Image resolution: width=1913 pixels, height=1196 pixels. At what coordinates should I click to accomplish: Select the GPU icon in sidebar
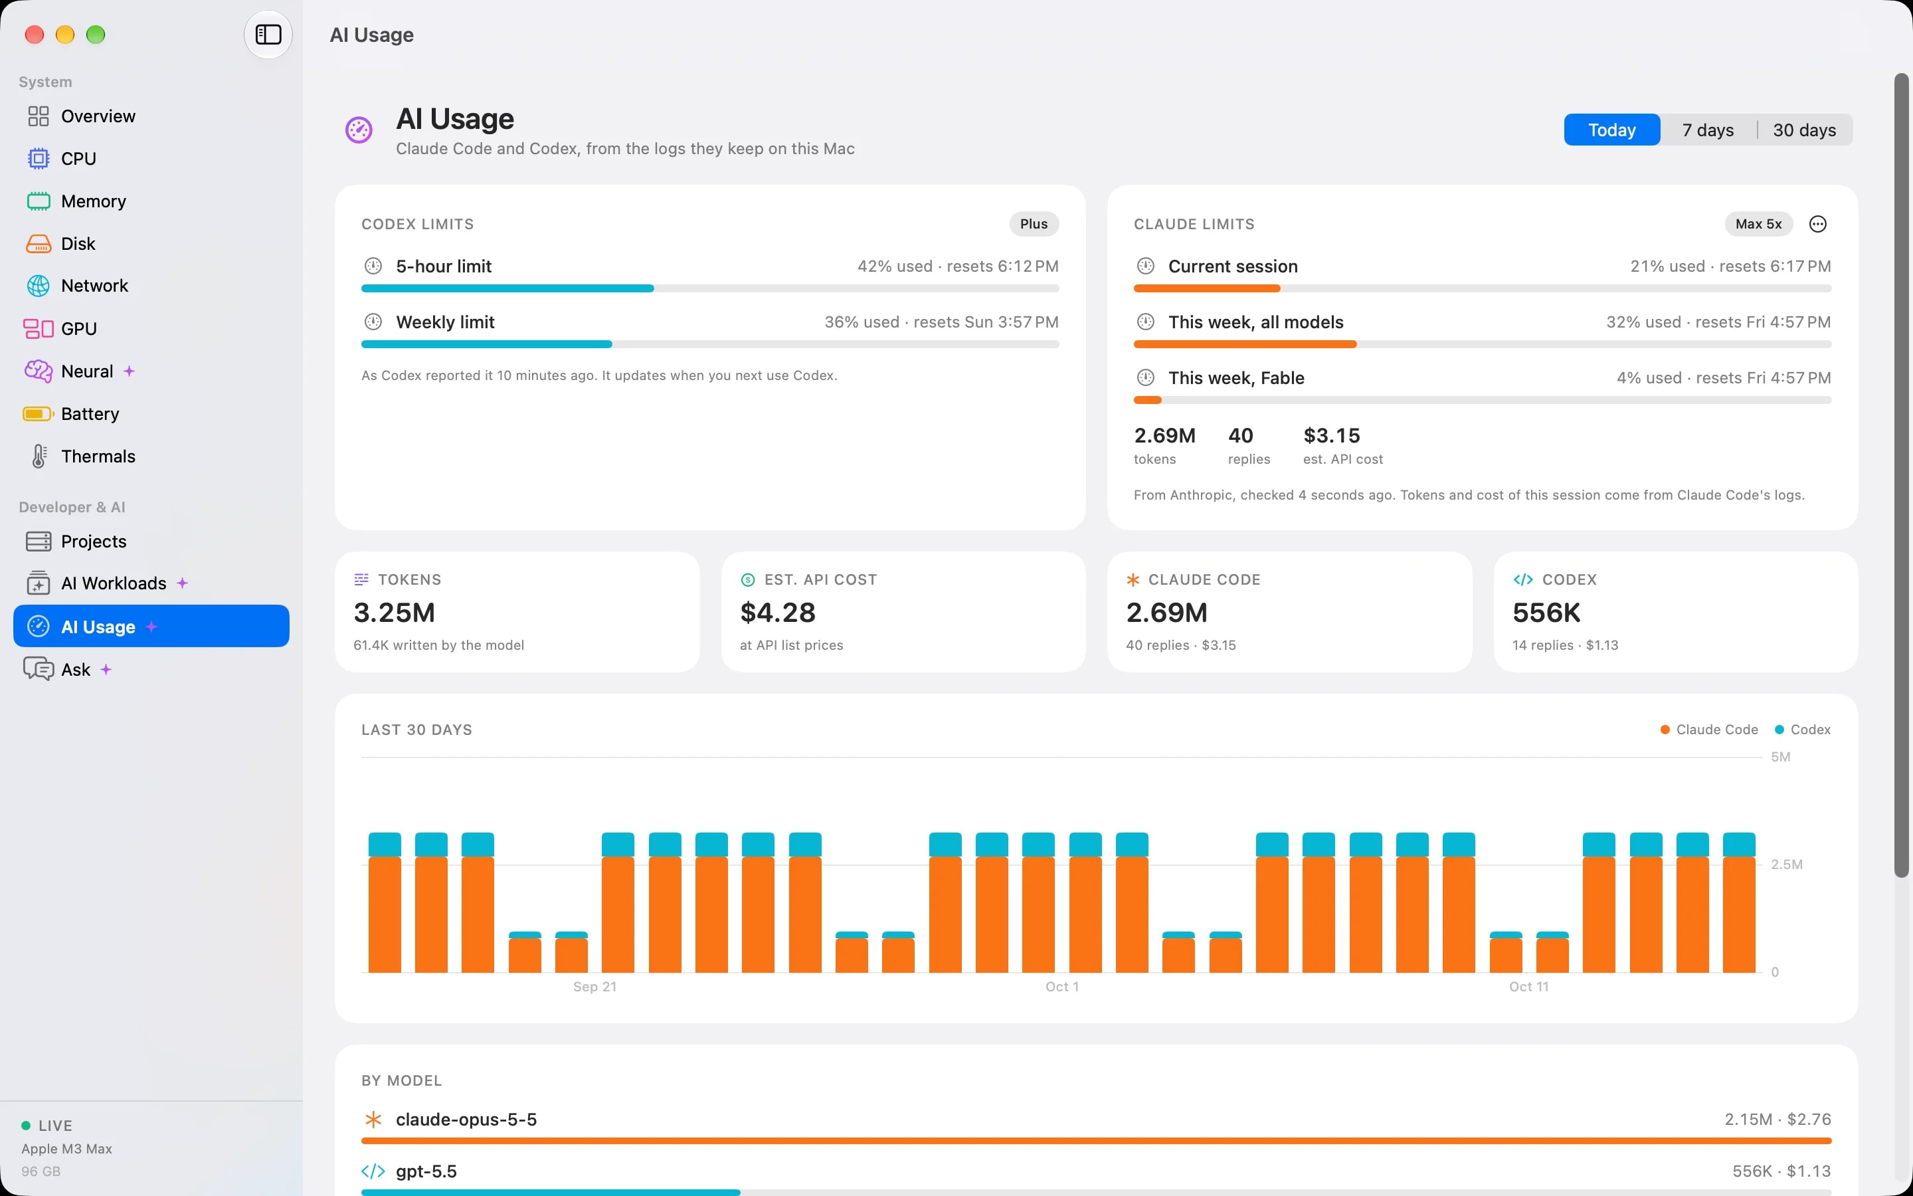(x=38, y=328)
